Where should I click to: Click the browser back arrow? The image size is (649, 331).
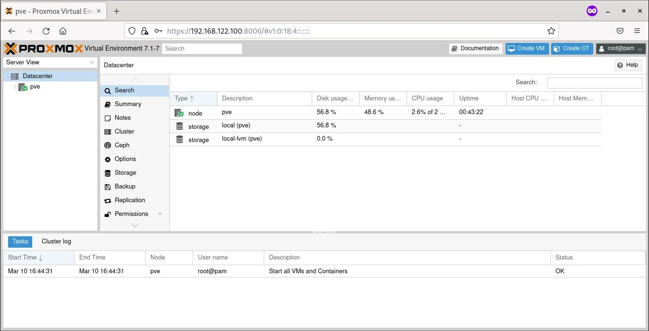click(x=12, y=31)
